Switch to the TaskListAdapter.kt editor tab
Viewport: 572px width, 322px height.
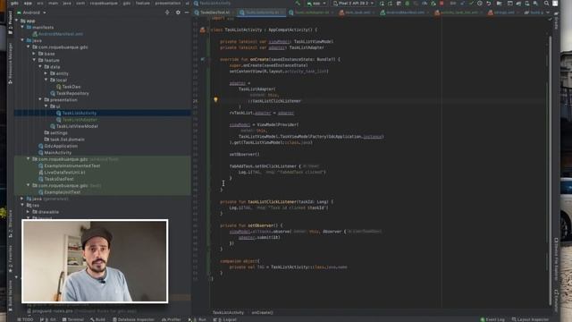tap(312, 13)
